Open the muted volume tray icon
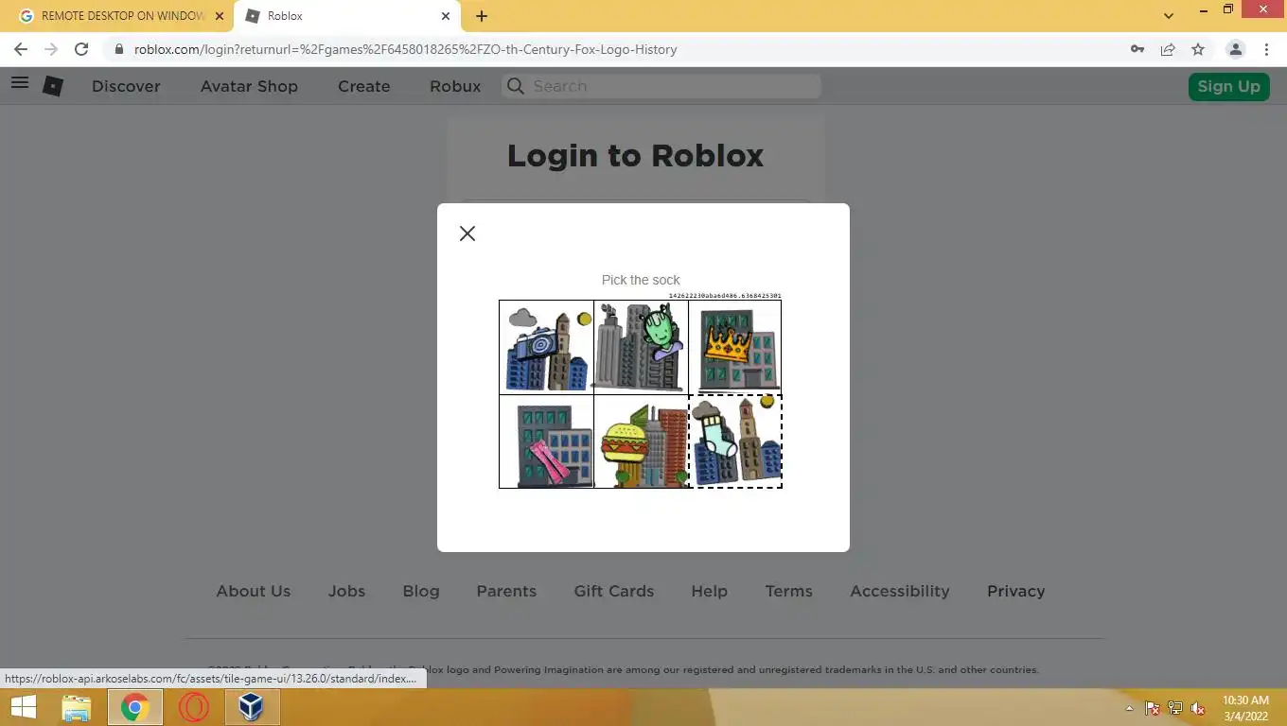Viewport: 1287px width, 726px height. (1198, 708)
